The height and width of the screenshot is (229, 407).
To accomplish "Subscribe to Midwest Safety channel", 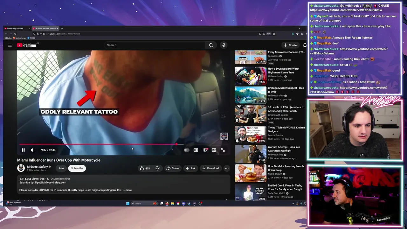I will tap(77, 168).
